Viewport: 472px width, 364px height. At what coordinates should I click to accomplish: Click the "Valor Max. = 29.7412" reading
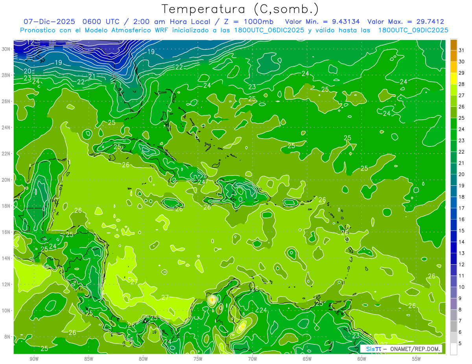coord(406,22)
